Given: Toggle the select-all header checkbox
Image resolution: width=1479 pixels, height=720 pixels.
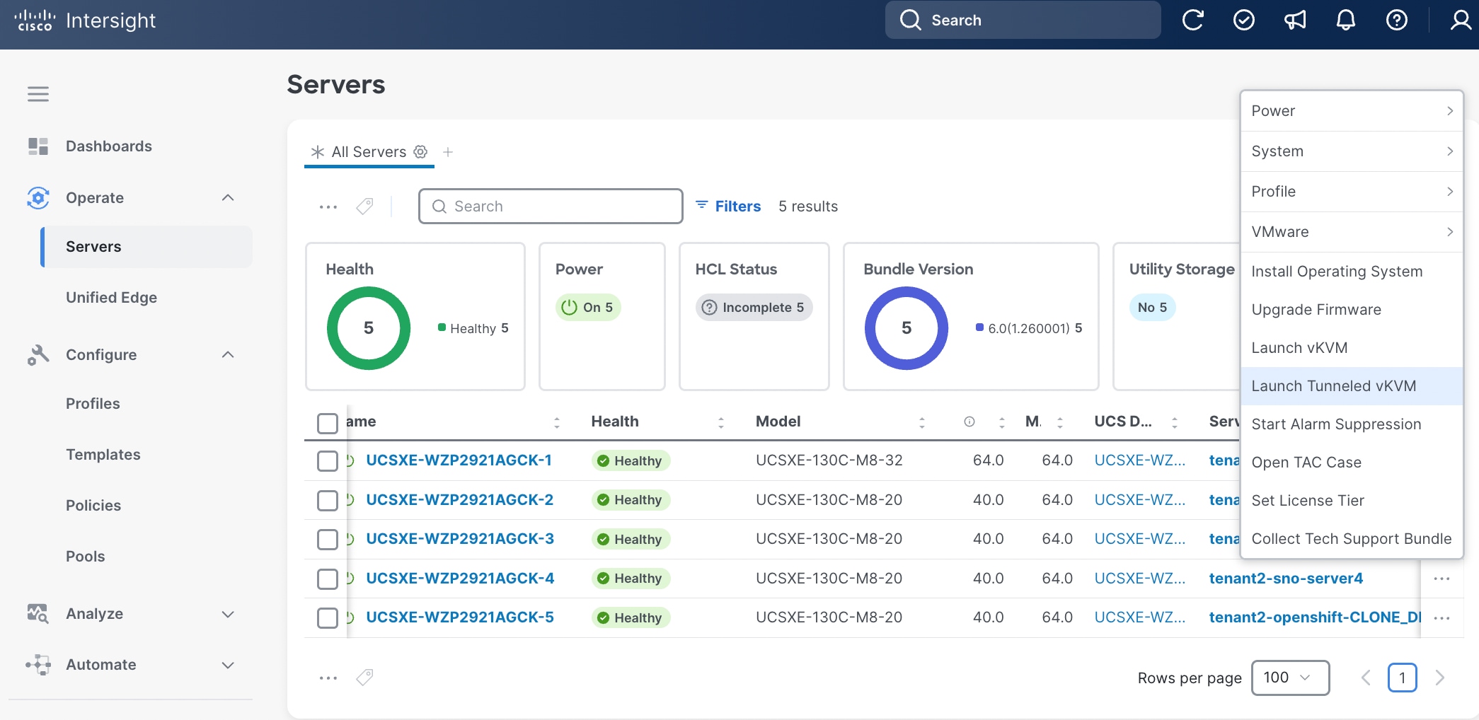Looking at the screenshot, I should point(328,423).
